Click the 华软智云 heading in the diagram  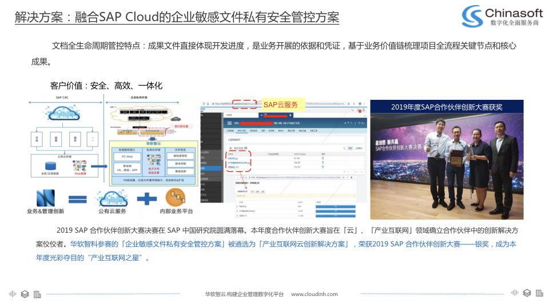click(153, 144)
